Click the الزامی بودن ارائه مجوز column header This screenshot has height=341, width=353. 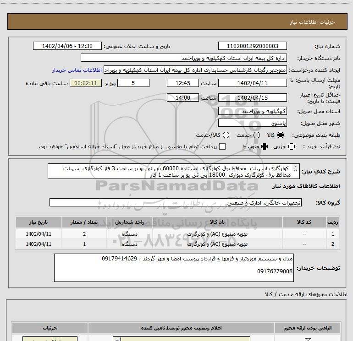tap(307, 328)
